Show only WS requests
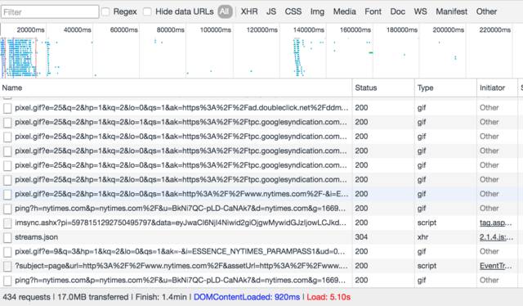 (x=420, y=11)
